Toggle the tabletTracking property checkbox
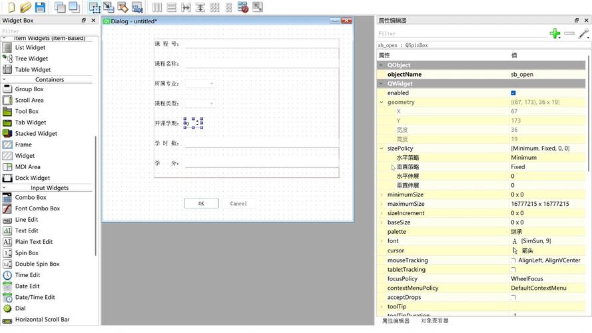Viewport: 592px width, 333px height. click(x=513, y=270)
